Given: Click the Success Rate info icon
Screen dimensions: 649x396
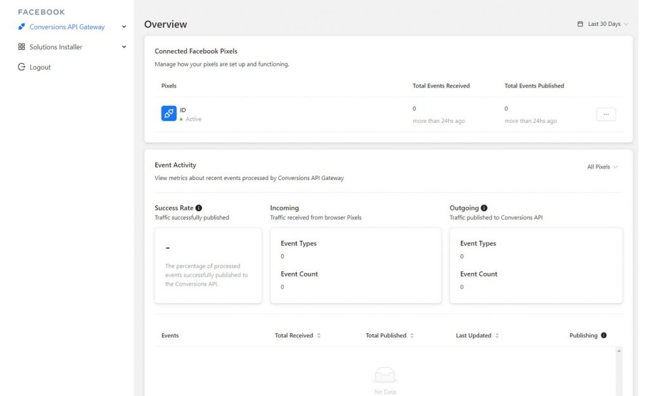Looking at the screenshot, I should click(199, 208).
